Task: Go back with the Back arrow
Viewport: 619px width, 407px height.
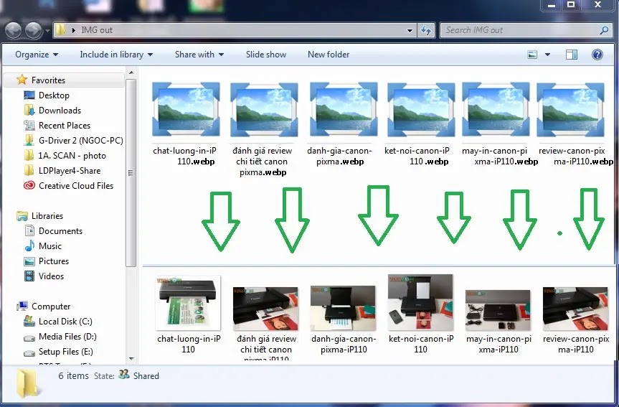Action: (13, 30)
